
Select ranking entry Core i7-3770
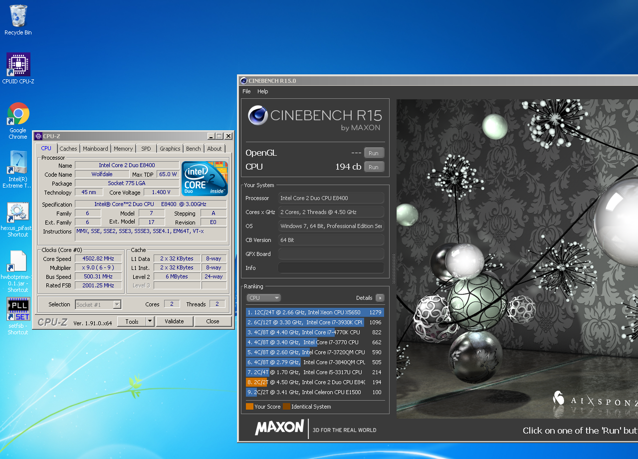[315, 342]
